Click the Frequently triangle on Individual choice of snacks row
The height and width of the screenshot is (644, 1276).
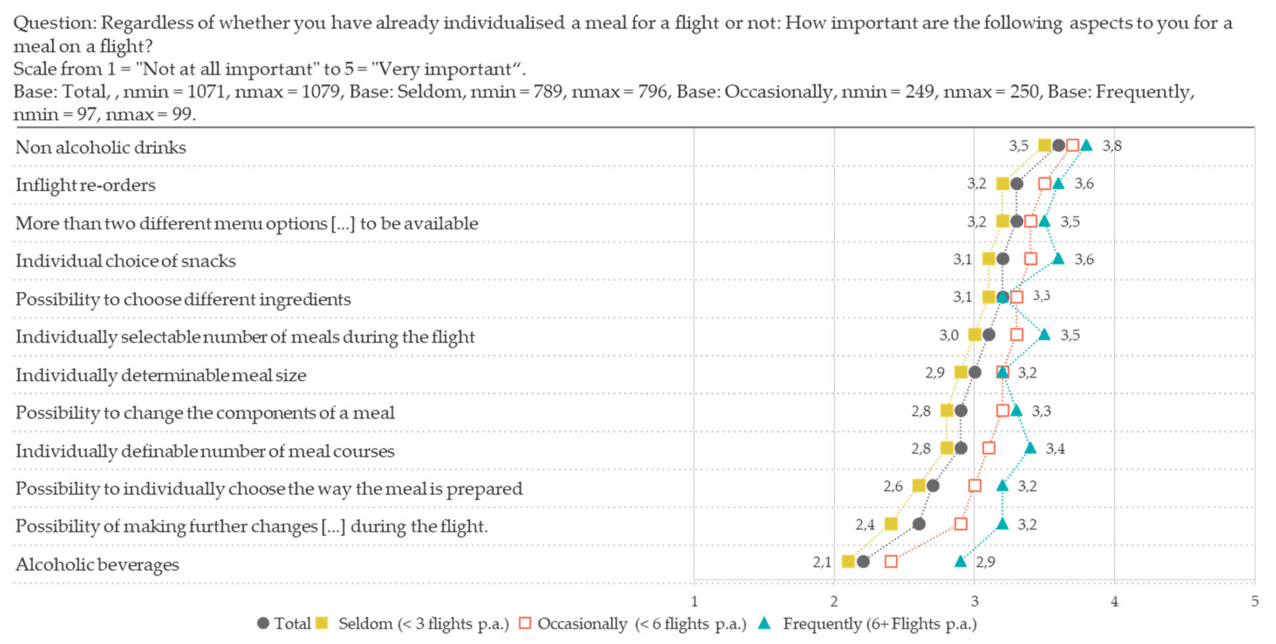1058,258
